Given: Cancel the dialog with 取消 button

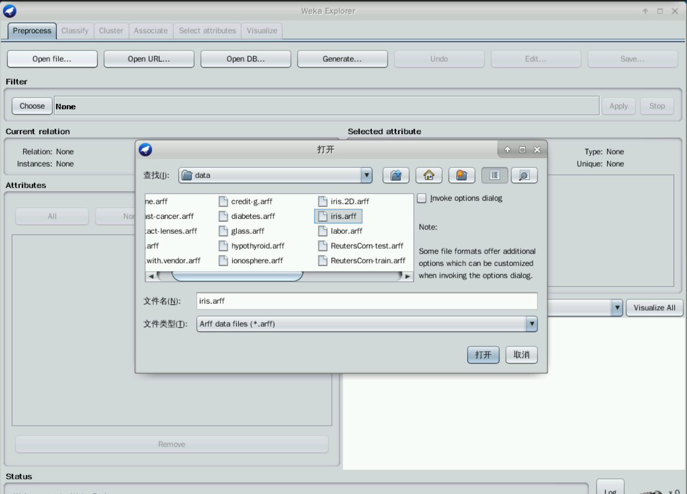Looking at the screenshot, I should pyautogui.click(x=521, y=355).
